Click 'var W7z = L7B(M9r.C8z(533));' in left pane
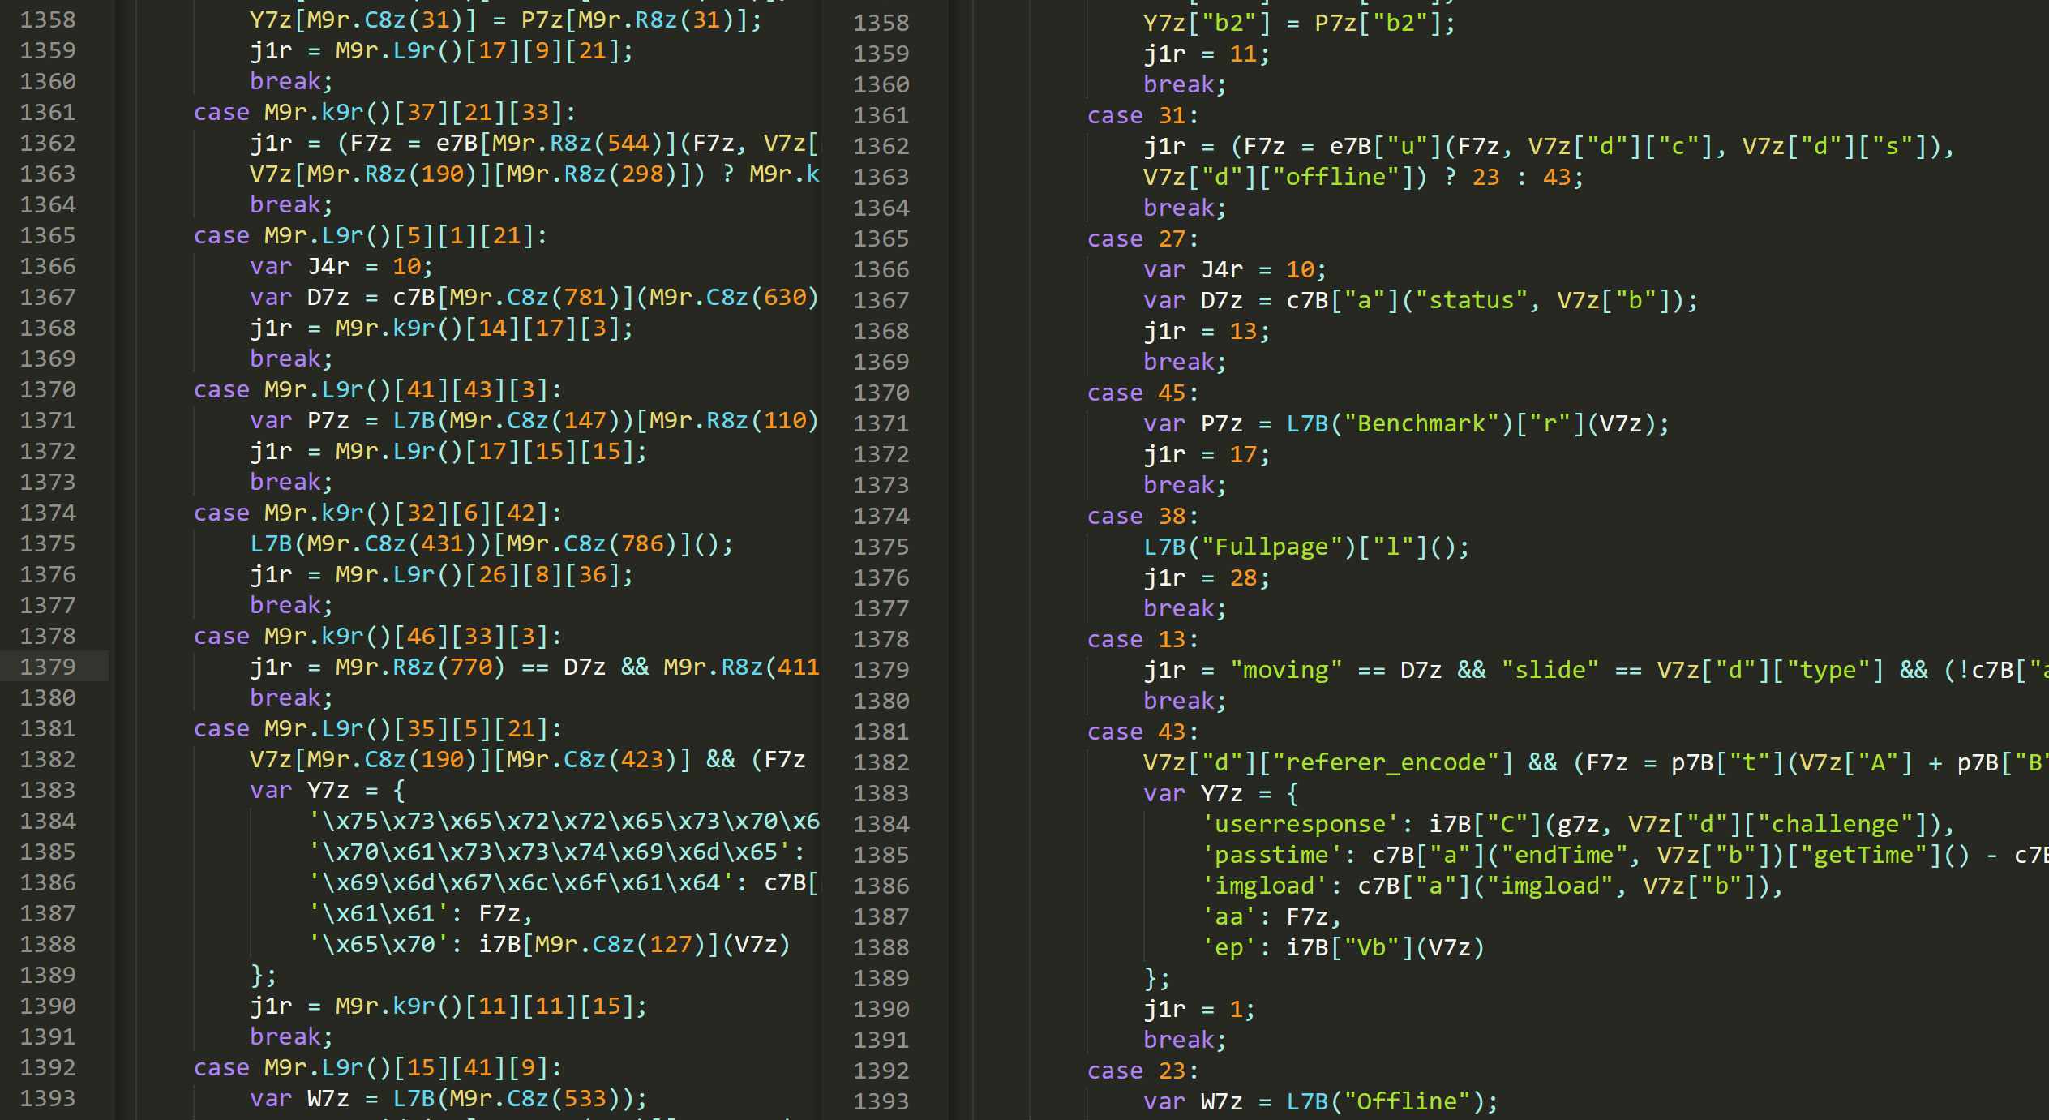Image resolution: width=2049 pixels, height=1120 pixels. [449, 1098]
